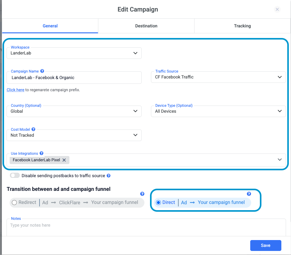Click 'Your campaign funnel' text in Direct option

point(221,202)
